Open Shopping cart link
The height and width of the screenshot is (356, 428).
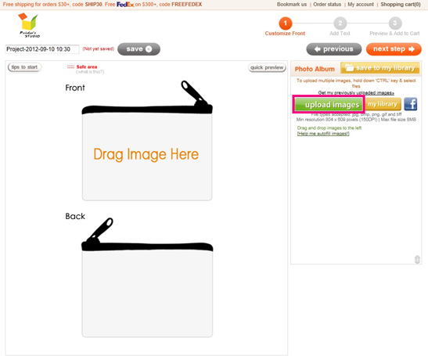[401, 5]
